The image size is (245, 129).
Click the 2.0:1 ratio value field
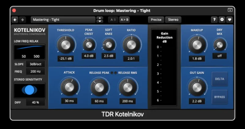(131, 59)
